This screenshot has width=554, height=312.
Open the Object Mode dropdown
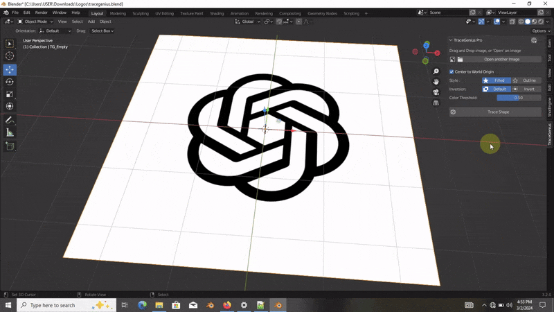click(35, 21)
